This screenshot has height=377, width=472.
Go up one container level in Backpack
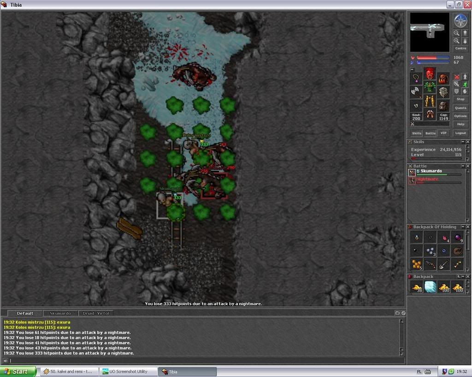[x=459, y=276]
